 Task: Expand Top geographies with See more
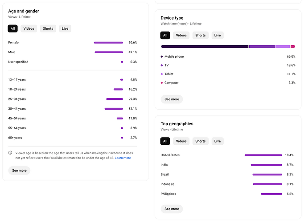[172, 209]
